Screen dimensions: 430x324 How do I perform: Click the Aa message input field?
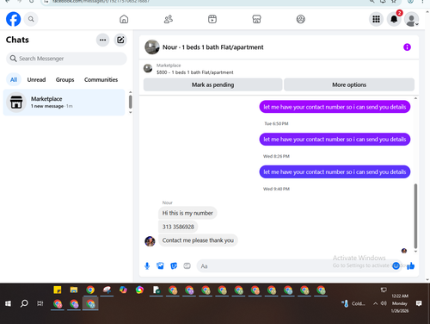298,266
